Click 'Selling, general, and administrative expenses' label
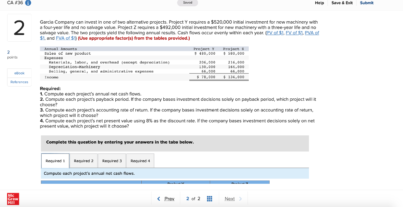Screen dimensions: 403x207 tap(101, 71)
